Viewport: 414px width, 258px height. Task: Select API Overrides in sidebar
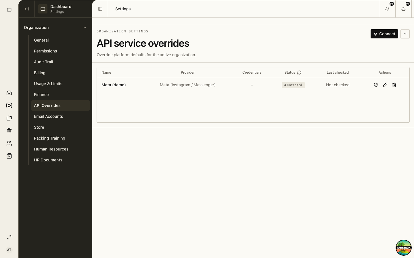click(60, 105)
